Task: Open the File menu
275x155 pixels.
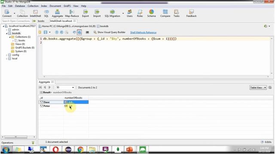Action: (4, 6)
